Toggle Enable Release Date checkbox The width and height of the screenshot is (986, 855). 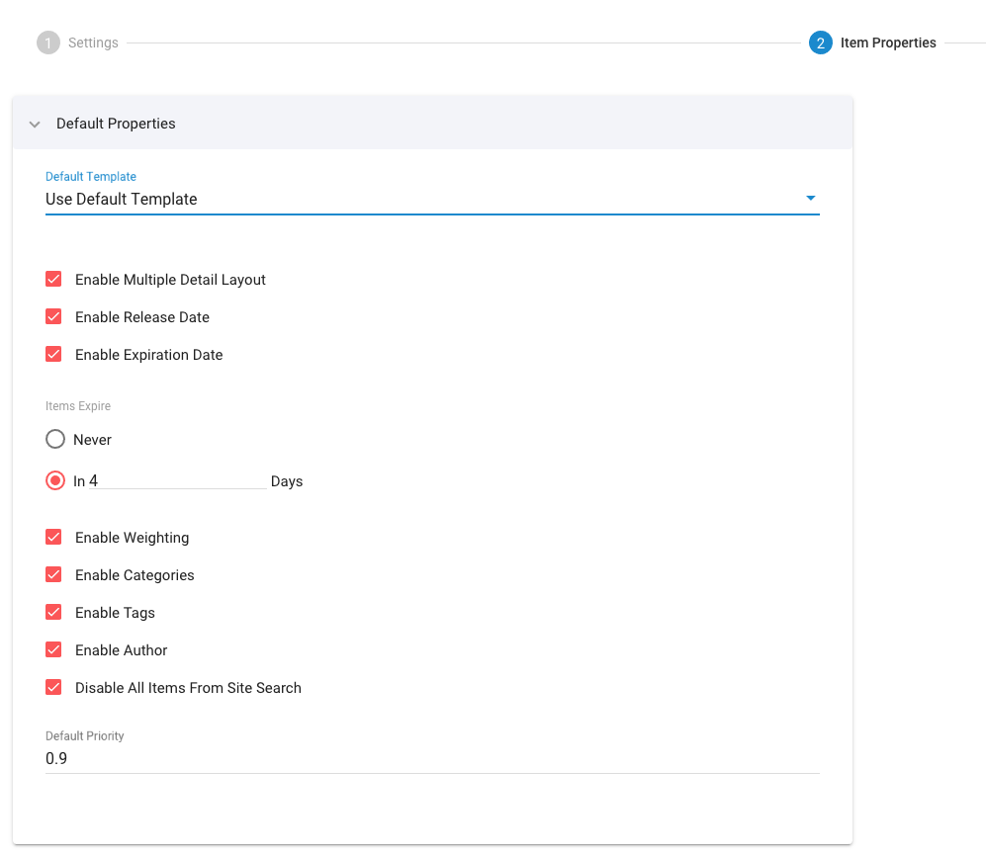tap(53, 317)
